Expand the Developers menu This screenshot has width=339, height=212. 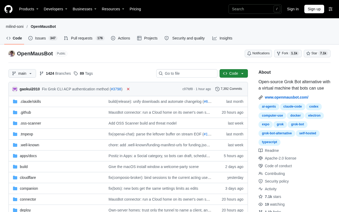pos(56,9)
